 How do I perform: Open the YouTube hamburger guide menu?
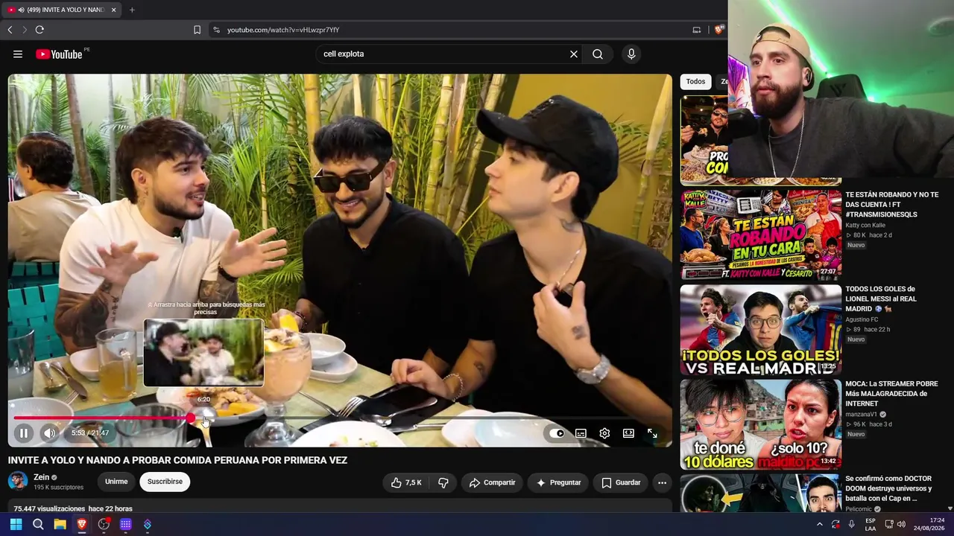pos(18,54)
